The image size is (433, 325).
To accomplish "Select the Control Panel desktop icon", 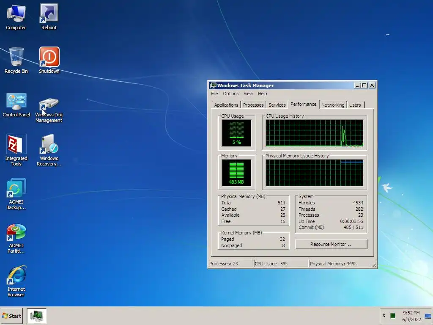I will pyautogui.click(x=16, y=105).
